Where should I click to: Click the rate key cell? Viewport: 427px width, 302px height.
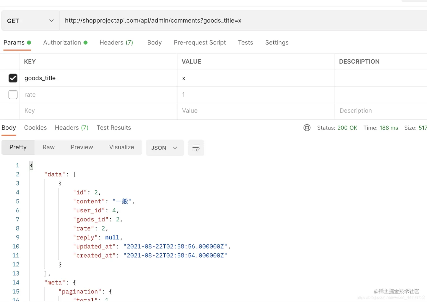click(x=99, y=94)
